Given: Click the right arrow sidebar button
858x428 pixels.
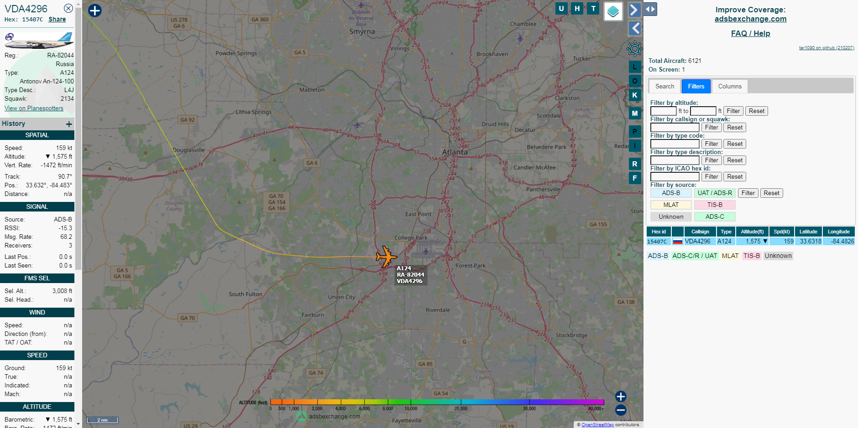Looking at the screenshot, I should point(634,10).
